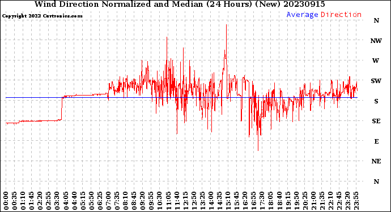The width and height of the screenshot is (391, 212).
Task: Click the 18:05 time label
Action: tap(271, 201)
